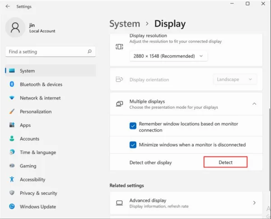This screenshot has width=271, height=219.
Task: Click the back arrow in Settings
Action: pyautogui.click(x=8, y=6)
